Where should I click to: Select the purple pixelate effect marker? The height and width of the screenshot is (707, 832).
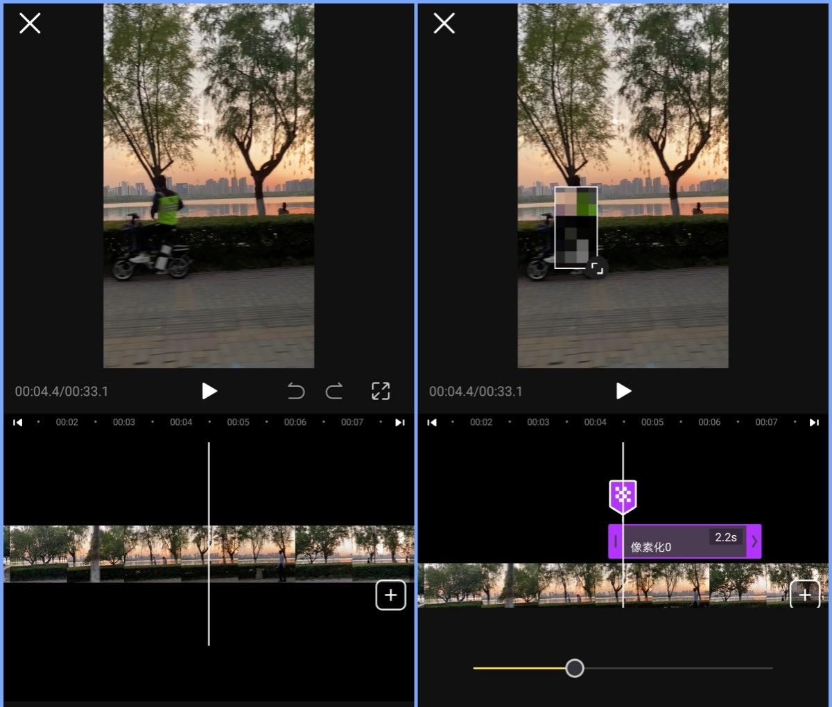point(623,496)
